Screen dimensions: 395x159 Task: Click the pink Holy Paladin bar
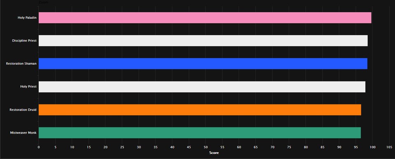click(x=205, y=18)
